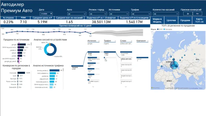Click the yandex.ru bar in Продажи по источникам

click(20, 50)
